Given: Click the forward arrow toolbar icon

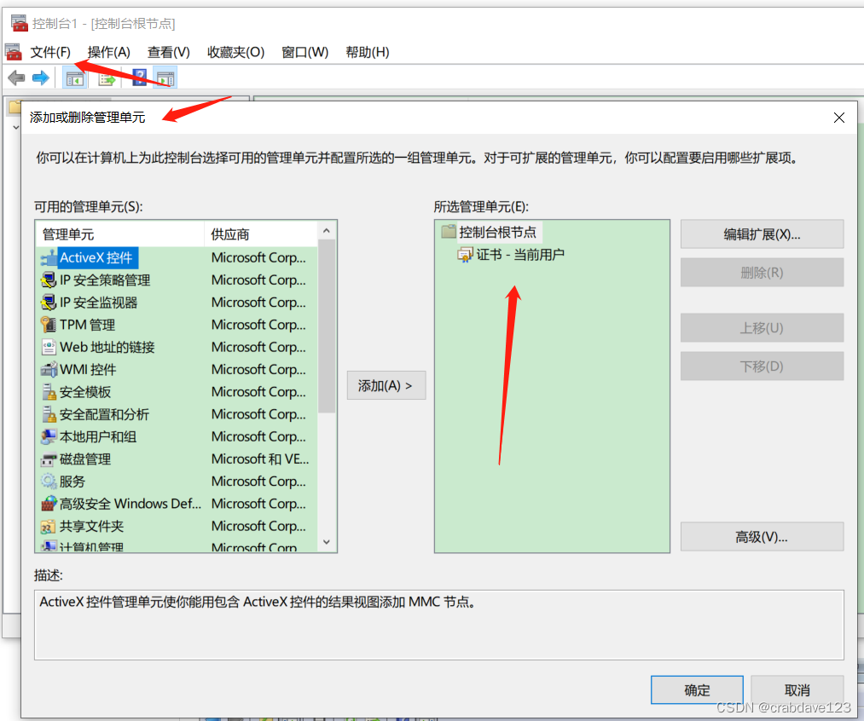Looking at the screenshot, I should coord(41,78).
